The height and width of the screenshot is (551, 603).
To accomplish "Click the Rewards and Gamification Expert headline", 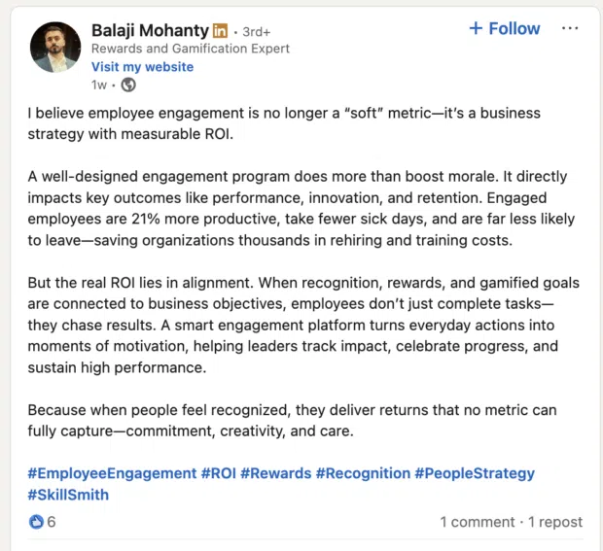I will click(x=191, y=49).
